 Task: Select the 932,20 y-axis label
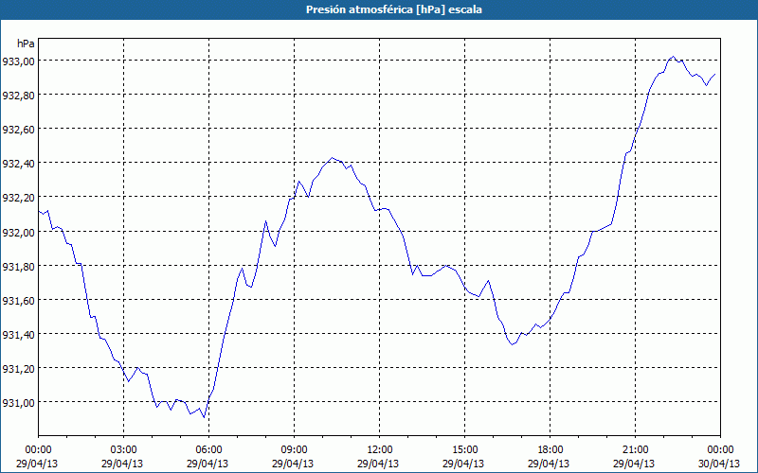pyautogui.click(x=18, y=198)
